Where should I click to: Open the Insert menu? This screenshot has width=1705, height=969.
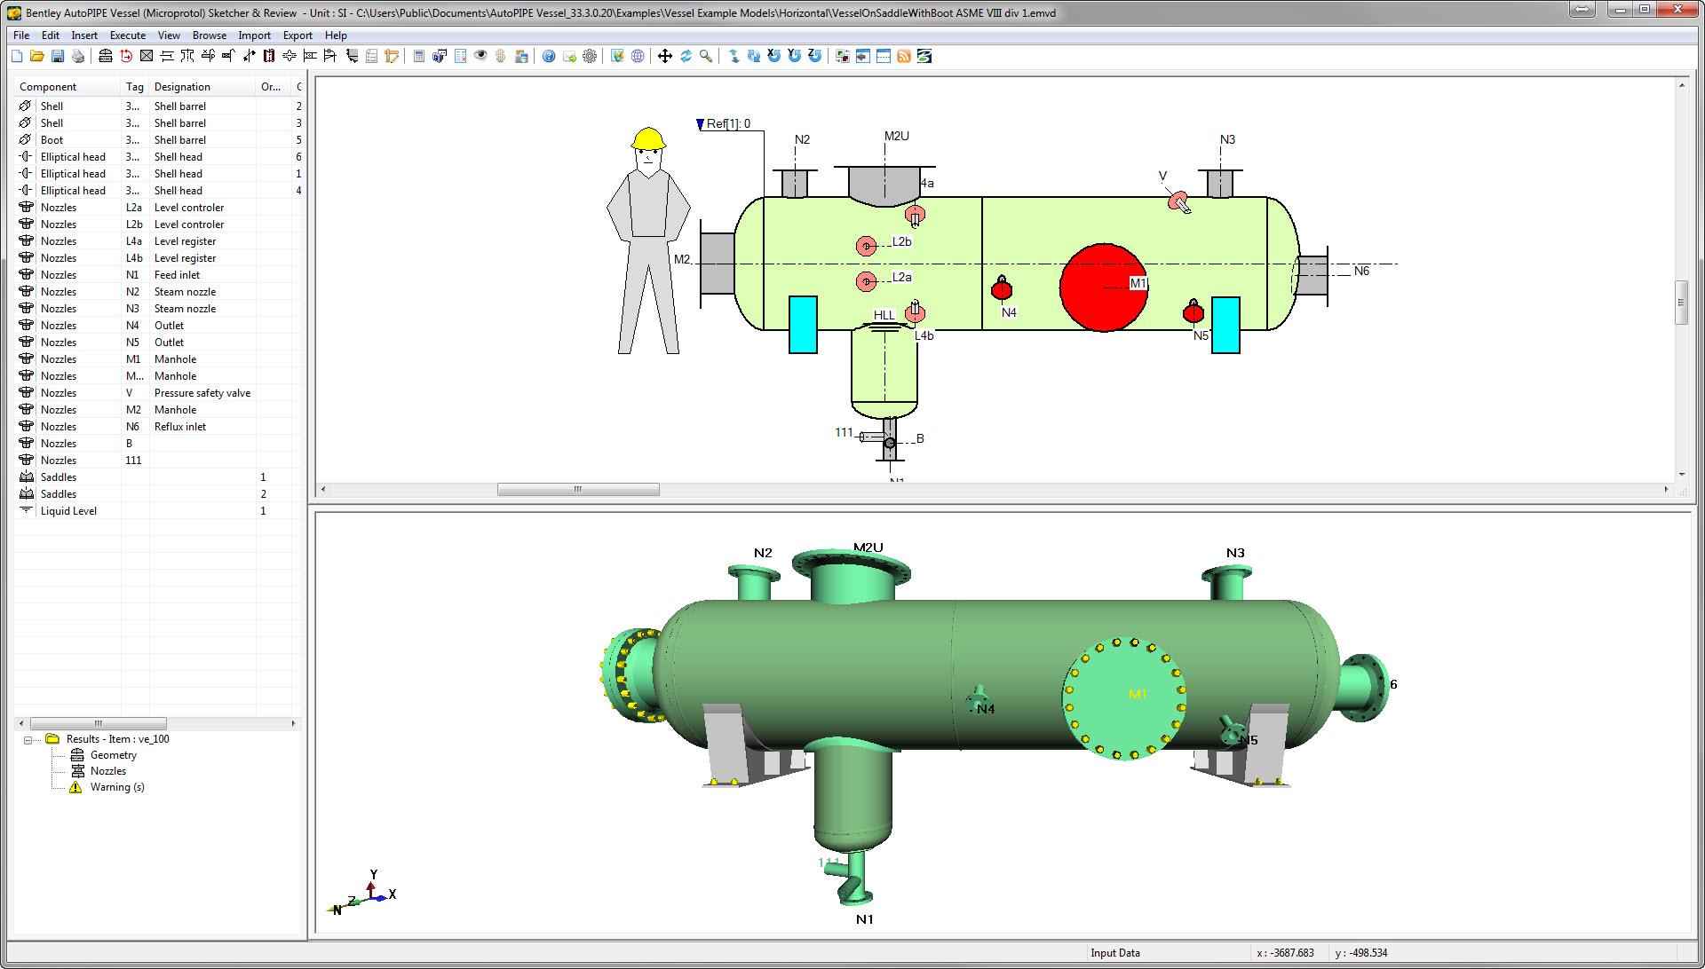click(x=84, y=35)
